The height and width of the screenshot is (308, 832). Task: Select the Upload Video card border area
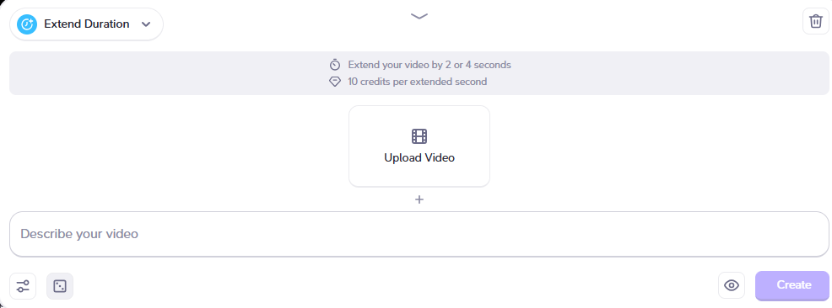point(419,146)
